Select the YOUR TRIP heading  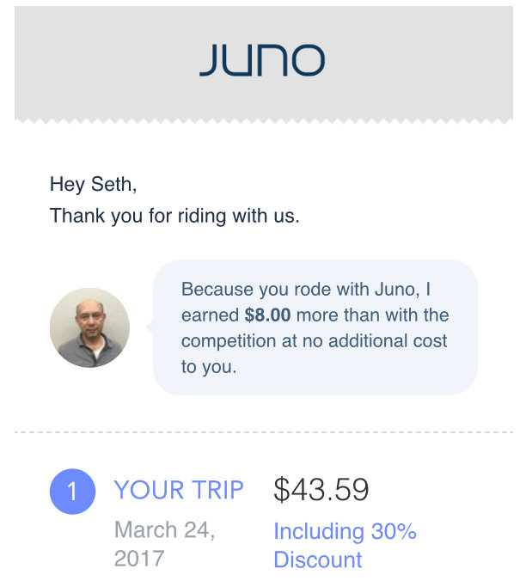click(179, 490)
